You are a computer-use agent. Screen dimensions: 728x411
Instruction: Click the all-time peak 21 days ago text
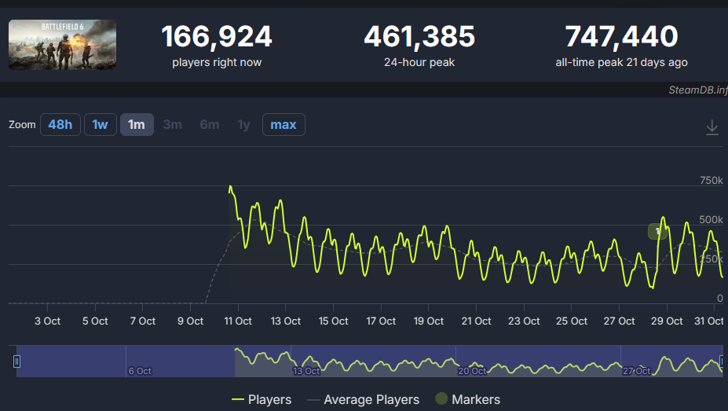point(622,62)
